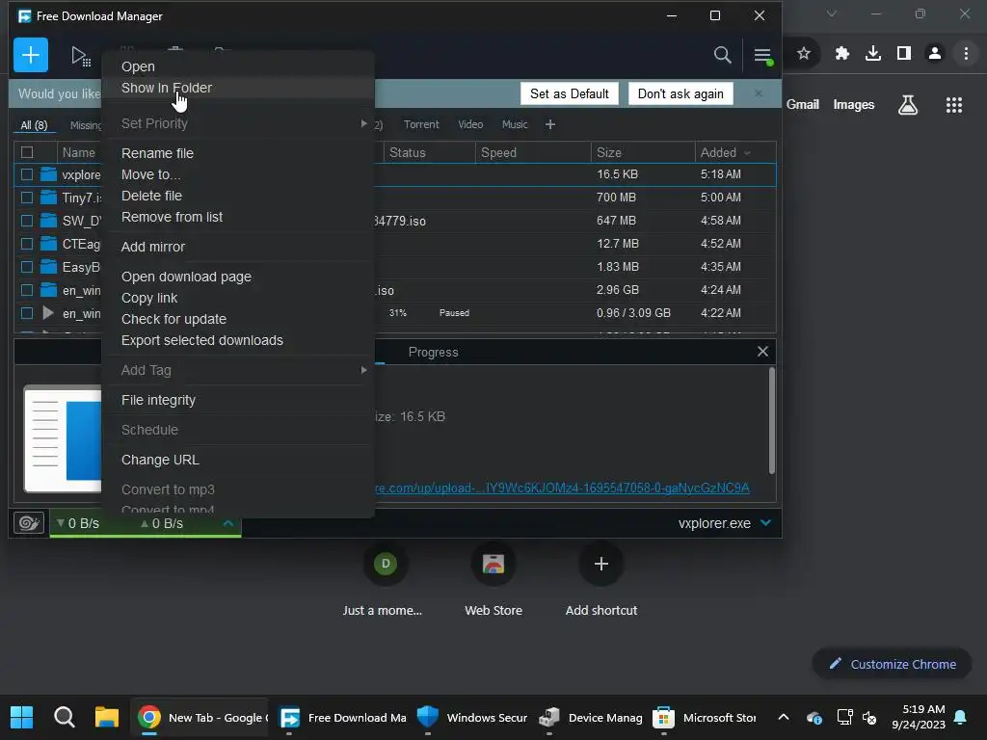Viewport: 987px width, 740px height.
Task: Expand the speed panel up-chevron
Action: [227, 523]
